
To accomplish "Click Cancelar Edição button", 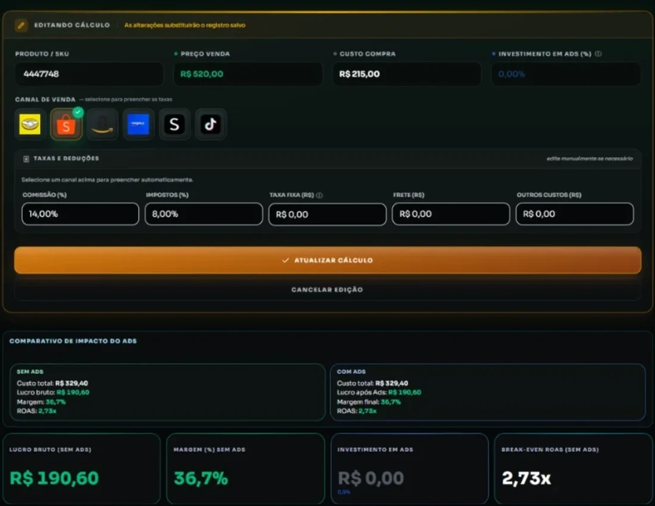I will [327, 290].
